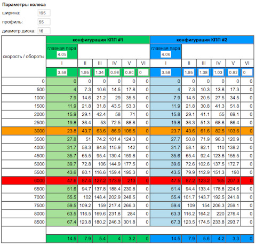Image resolution: width=256 pixels, height=246 pixels.
Task: Click cell 69.1 in the 2000 row
Action: pos(233,114)
